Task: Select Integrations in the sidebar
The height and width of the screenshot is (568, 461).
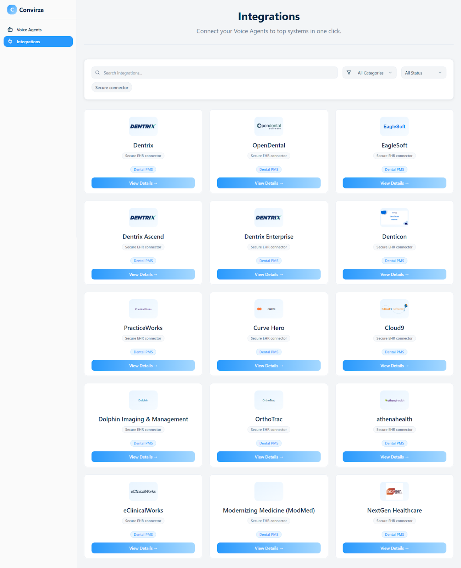Action: pyautogui.click(x=28, y=42)
